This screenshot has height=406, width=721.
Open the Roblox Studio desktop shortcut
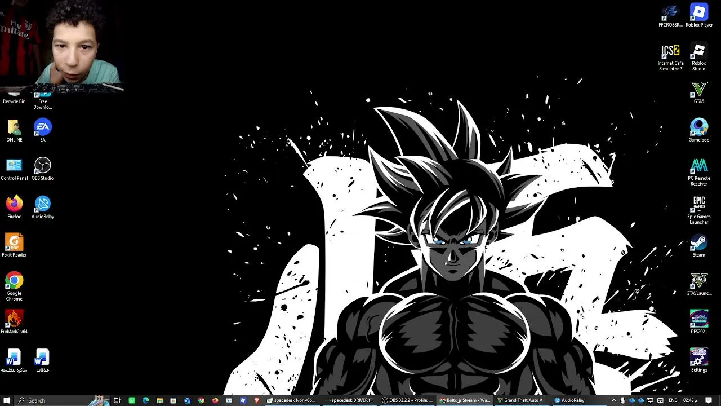(698, 58)
